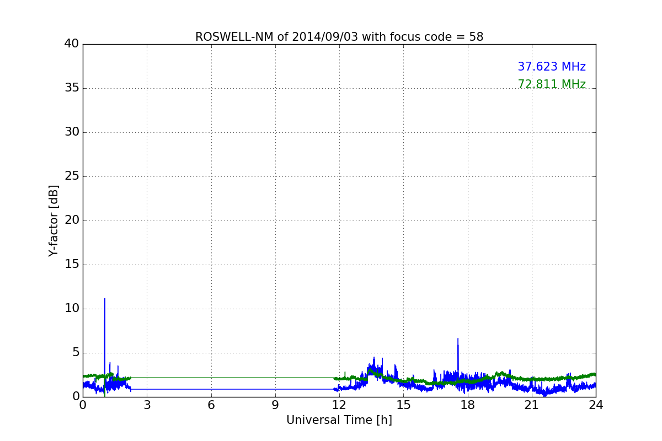This screenshot has height=441, width=662.
Task: Click the x-axis tick label 9
Action: tap(275, 405)
